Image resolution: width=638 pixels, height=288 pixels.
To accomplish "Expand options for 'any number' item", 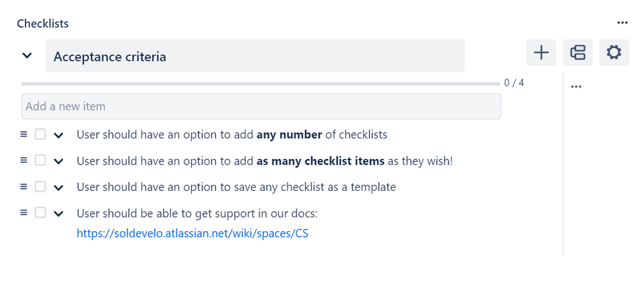I will click(x=59, y=135).
